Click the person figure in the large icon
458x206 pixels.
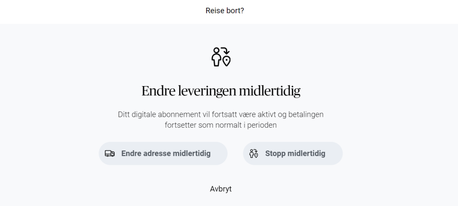point(216,58)
